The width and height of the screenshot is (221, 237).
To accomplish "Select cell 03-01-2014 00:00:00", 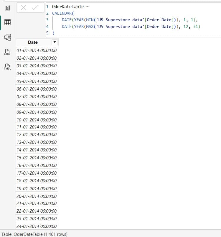I will coord(37,66).
